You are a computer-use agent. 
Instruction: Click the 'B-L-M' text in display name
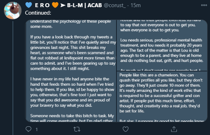click(75, 5)
